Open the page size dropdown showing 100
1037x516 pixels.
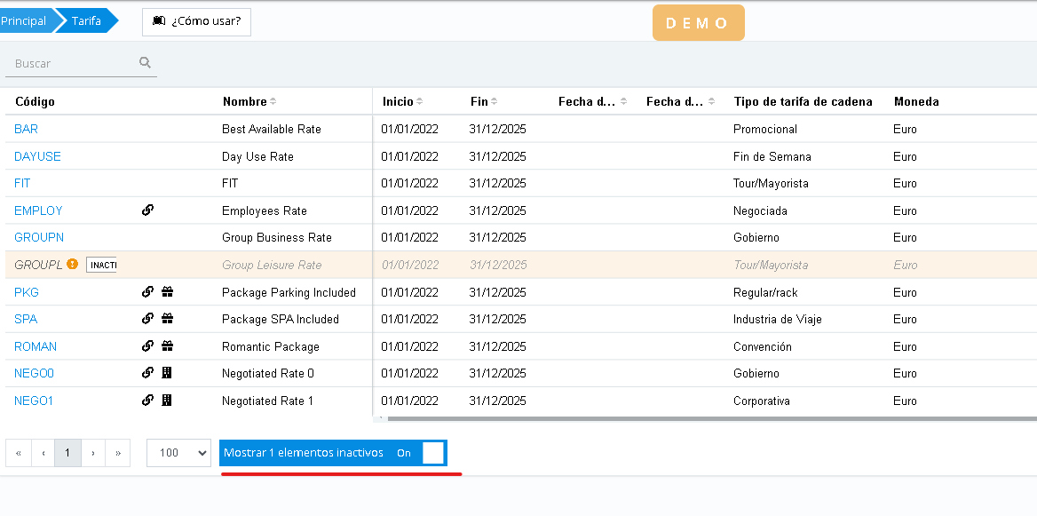click(178, 453)
